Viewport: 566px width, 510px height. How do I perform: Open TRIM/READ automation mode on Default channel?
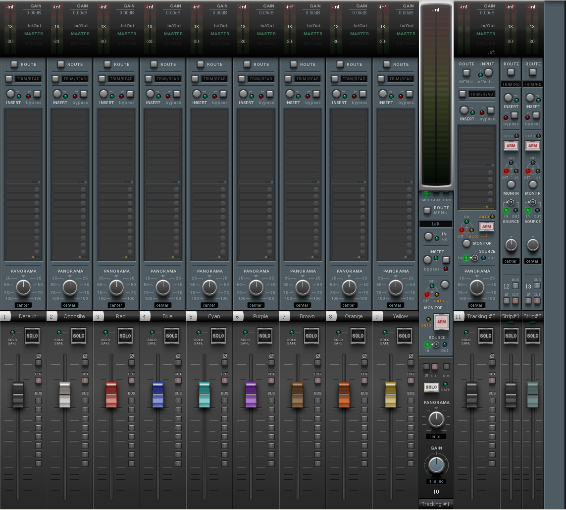tap(9, 79)
